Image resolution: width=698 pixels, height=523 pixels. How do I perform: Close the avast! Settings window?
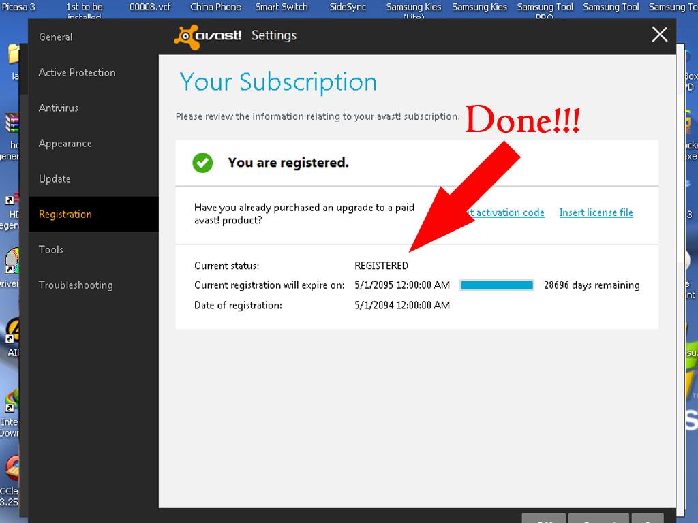coord(659,35)
